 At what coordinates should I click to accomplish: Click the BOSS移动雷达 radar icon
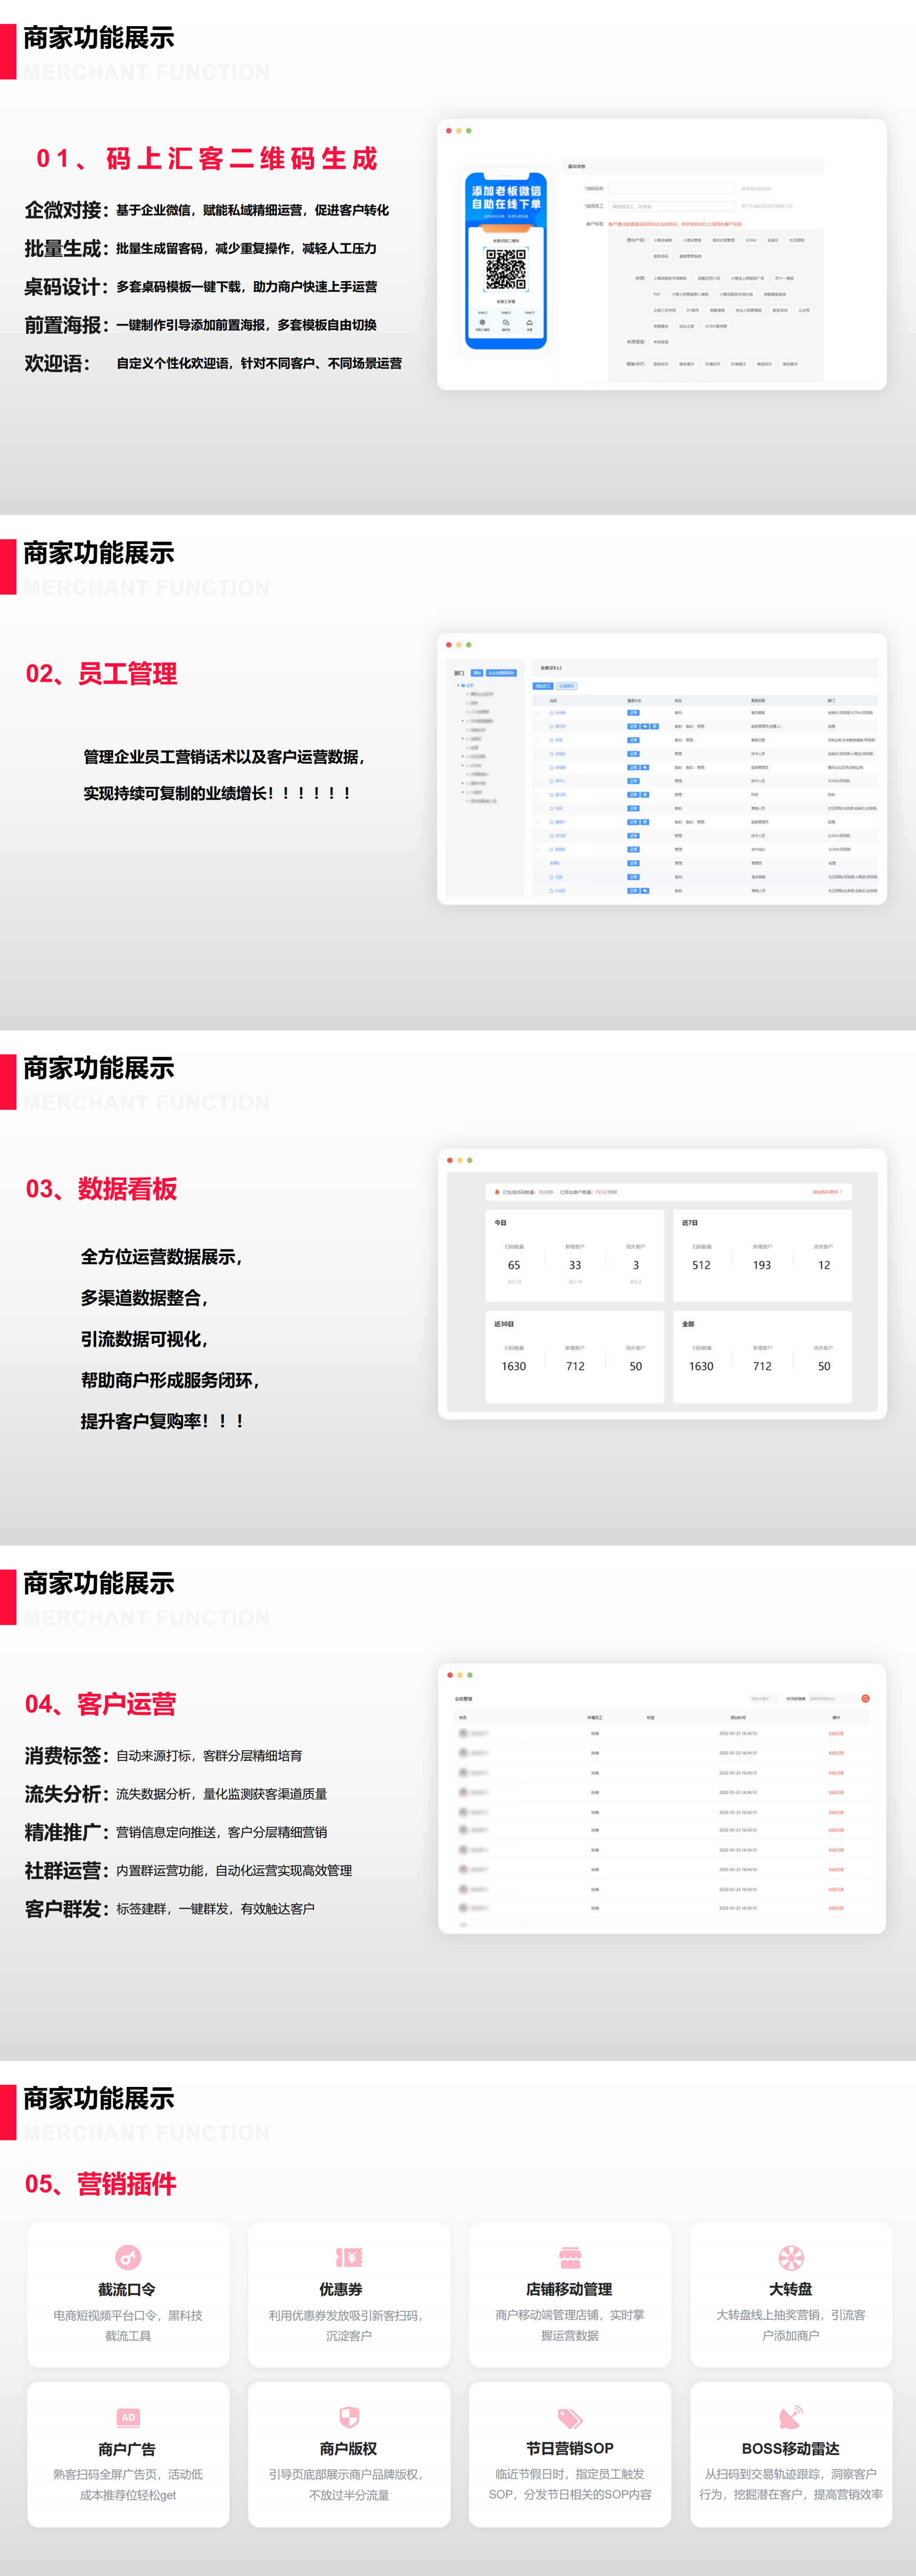point(790,2417)
